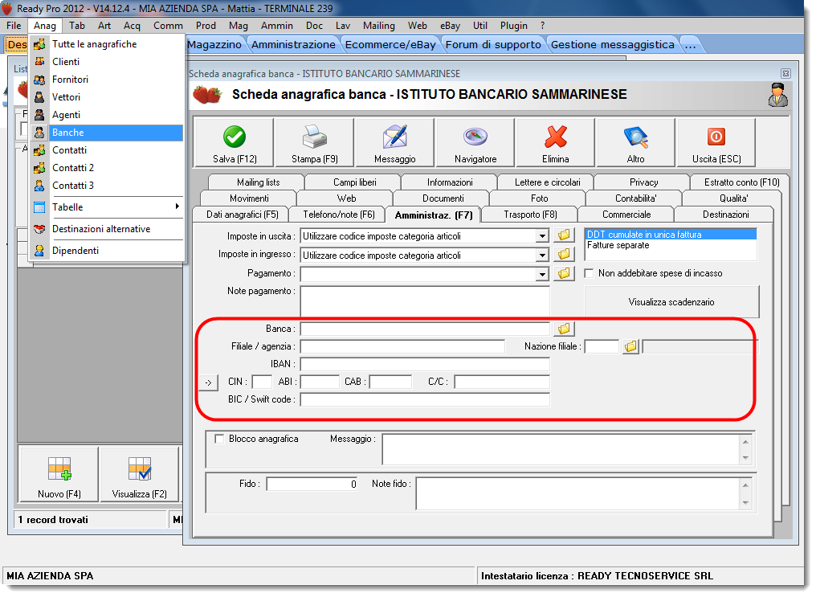
Task: Switch to the Trasporto (F8) tab
Action: click(x=530, y=215)
